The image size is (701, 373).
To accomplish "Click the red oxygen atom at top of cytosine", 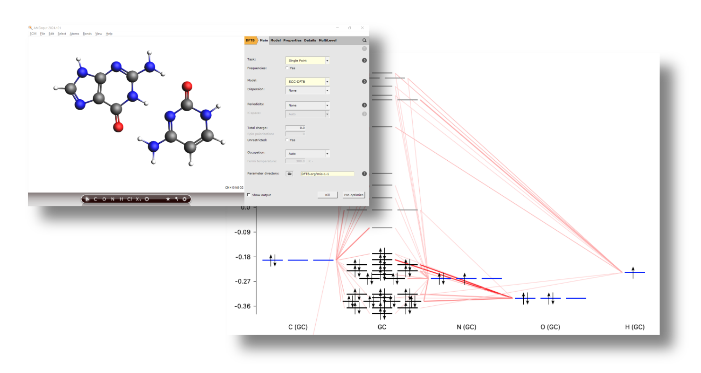I will tap(187, 87).
